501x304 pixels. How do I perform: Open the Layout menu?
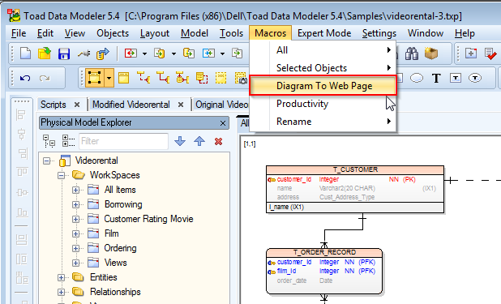155,33
